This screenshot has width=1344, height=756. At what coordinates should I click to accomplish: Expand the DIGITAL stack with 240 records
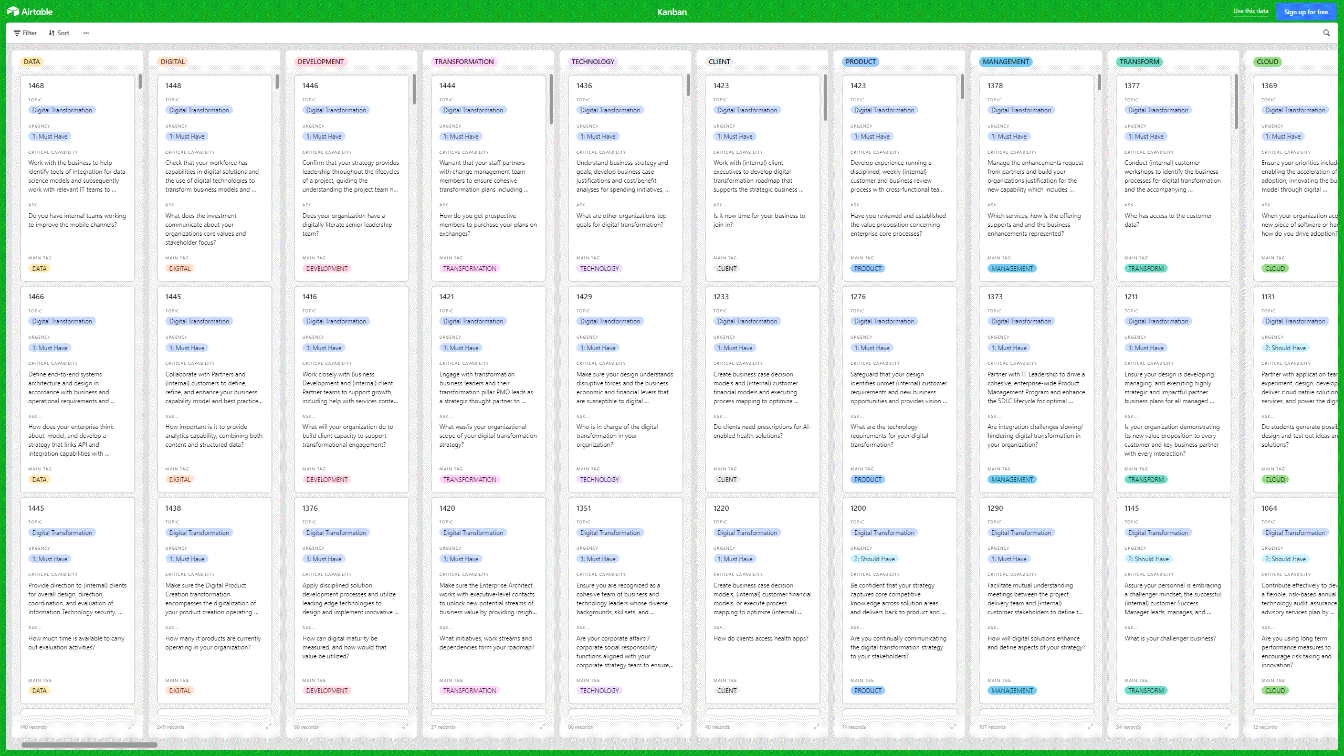click(268, 727)
